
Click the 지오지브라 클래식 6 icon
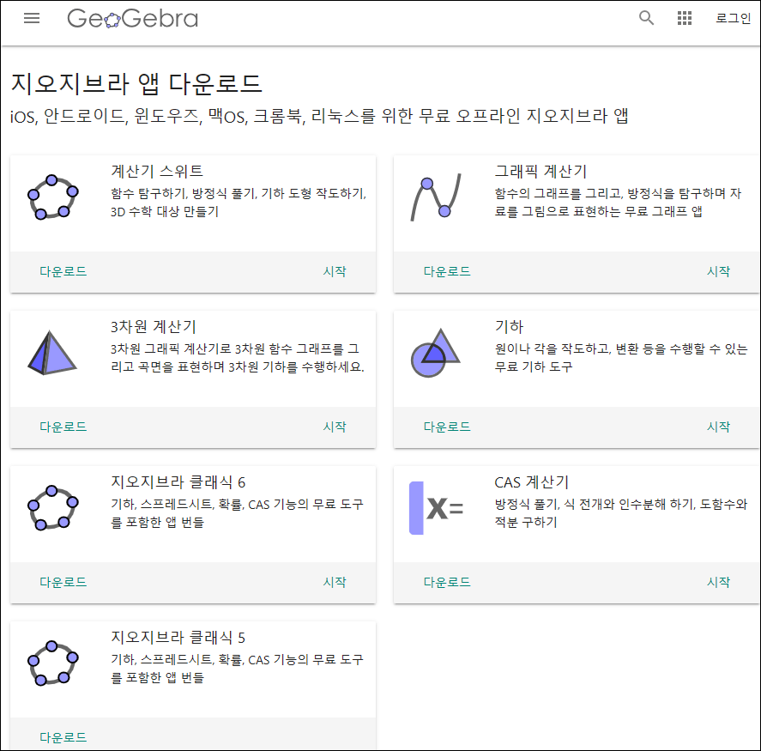[x=52, y=508]
